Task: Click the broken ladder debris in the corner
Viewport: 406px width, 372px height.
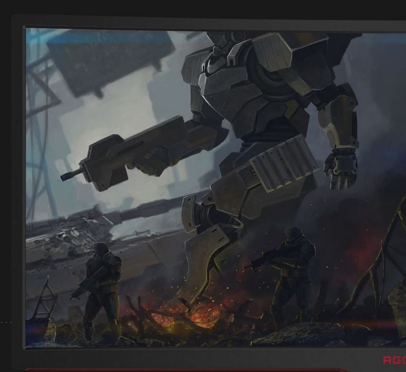Action: point(46,298)
